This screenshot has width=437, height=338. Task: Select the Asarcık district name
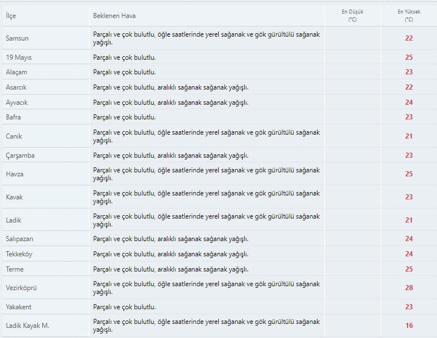point(16,87)
